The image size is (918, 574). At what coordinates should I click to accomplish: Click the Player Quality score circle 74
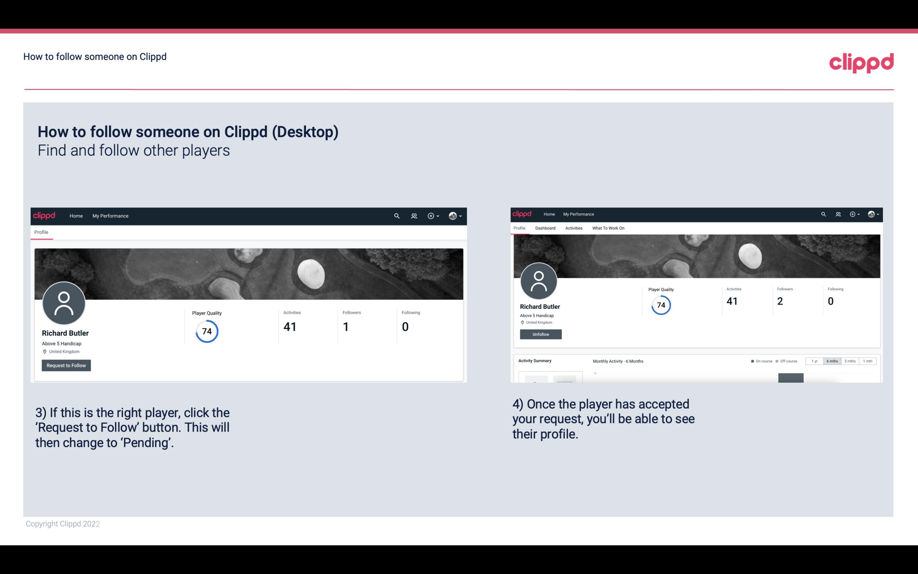coord(206,331)
